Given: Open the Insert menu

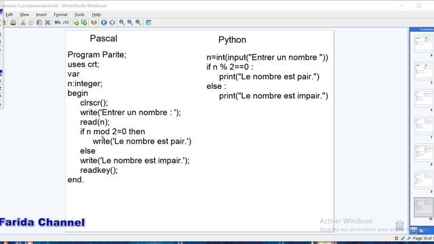Looking at the screenshot, I should point(41,14).
